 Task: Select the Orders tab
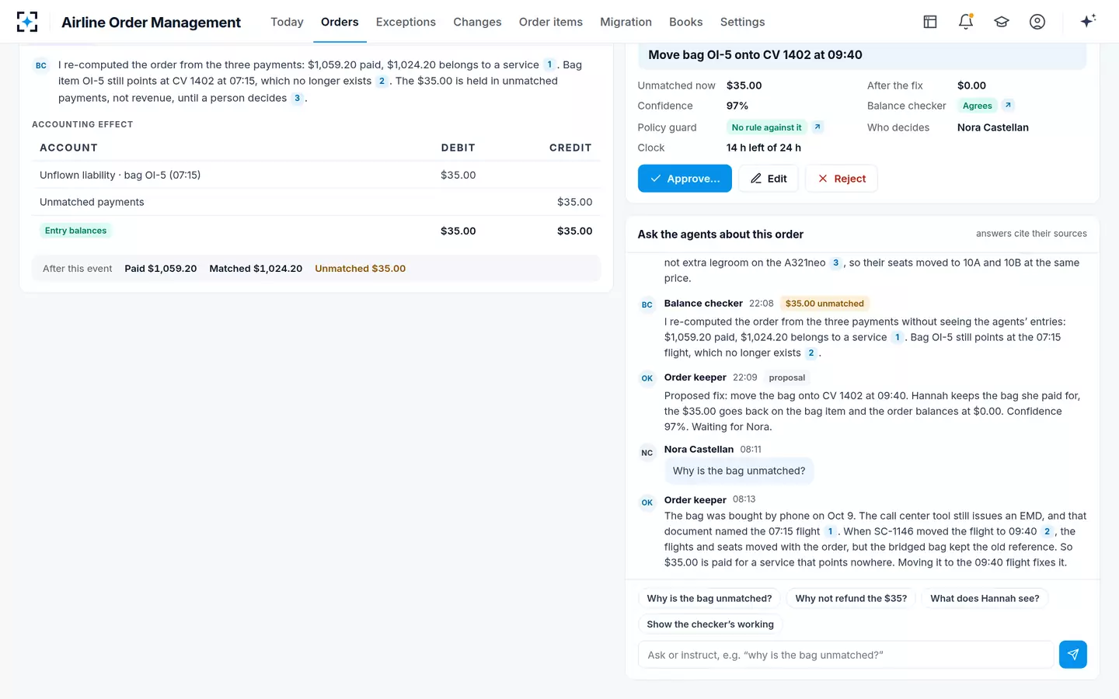pyautogui.click(x=340, y=22)
